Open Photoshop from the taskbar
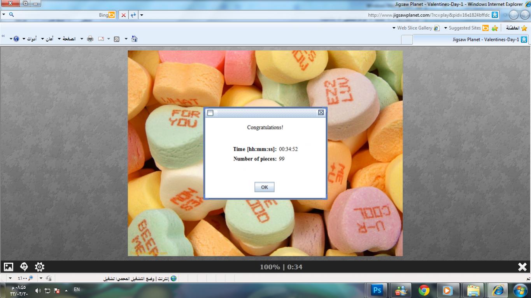 point(377,290)
